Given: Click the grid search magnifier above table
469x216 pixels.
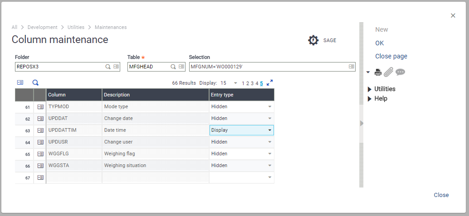Looking at the screenshot, I should [35, 83].
